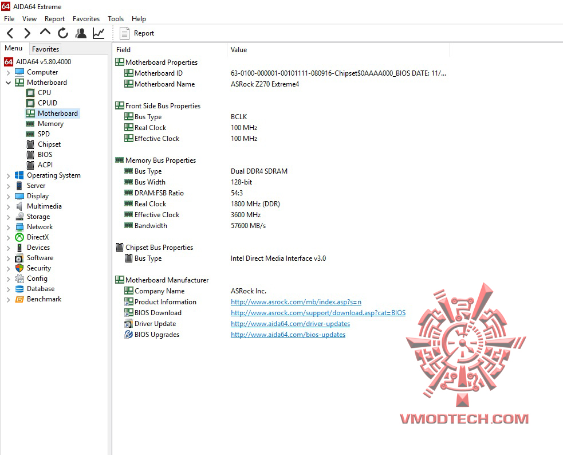Click the Multimedia speaker icon
Viewport: 563px width, 455px height.
coord(19,206)
